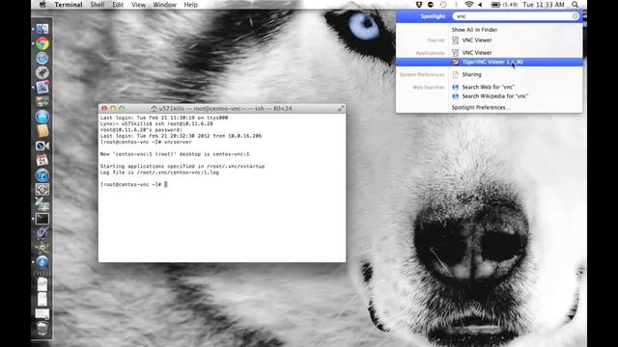Click the "Last login: Tue Feb 21 11:30:19" line
The height and width of the screenshot is (347, 618).
(x=164, y=118)
